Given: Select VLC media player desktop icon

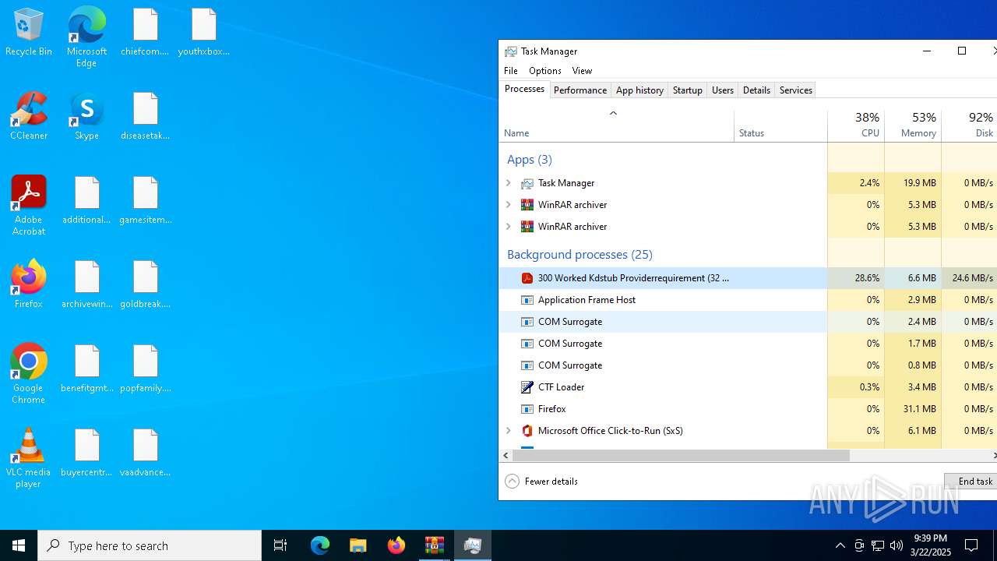Looking at the screenshot, I should [29, 458].
